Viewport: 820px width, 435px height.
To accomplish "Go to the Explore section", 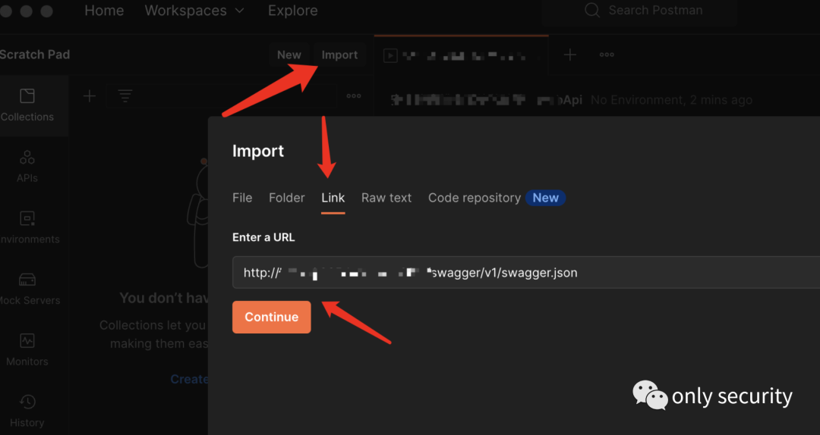I will [293, 11].
